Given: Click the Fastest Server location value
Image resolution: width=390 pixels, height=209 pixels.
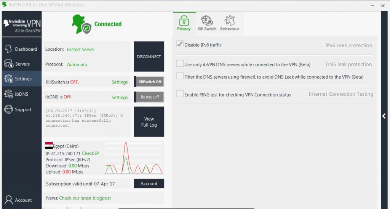Looking at the screenshot, I should (81, 49).
